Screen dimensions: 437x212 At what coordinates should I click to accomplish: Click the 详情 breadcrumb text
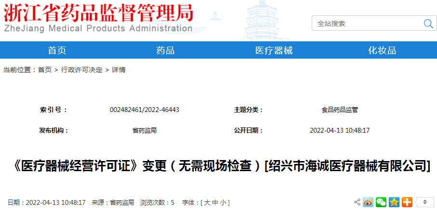pos(119,70)
